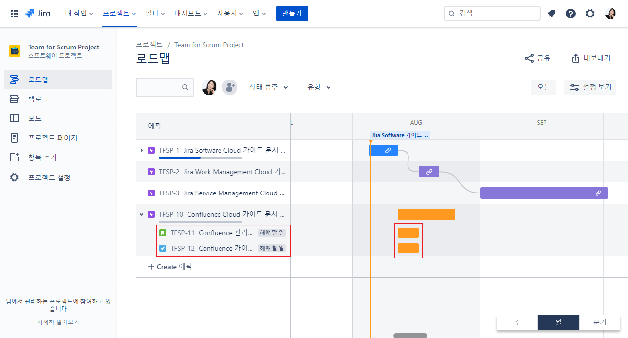The image size is (628, 338).
Task: Click the Create (만들기) button
Action: pyautogui.click(x=292, y=14)
